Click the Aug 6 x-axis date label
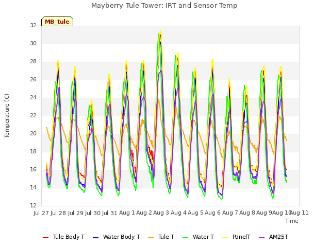330x247 pixels. click(213, 213)
